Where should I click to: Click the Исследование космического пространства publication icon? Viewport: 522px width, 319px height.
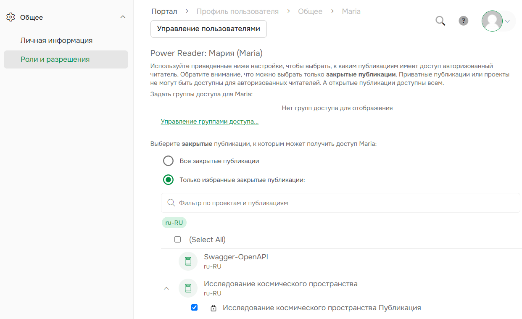[x=188, y=288]
